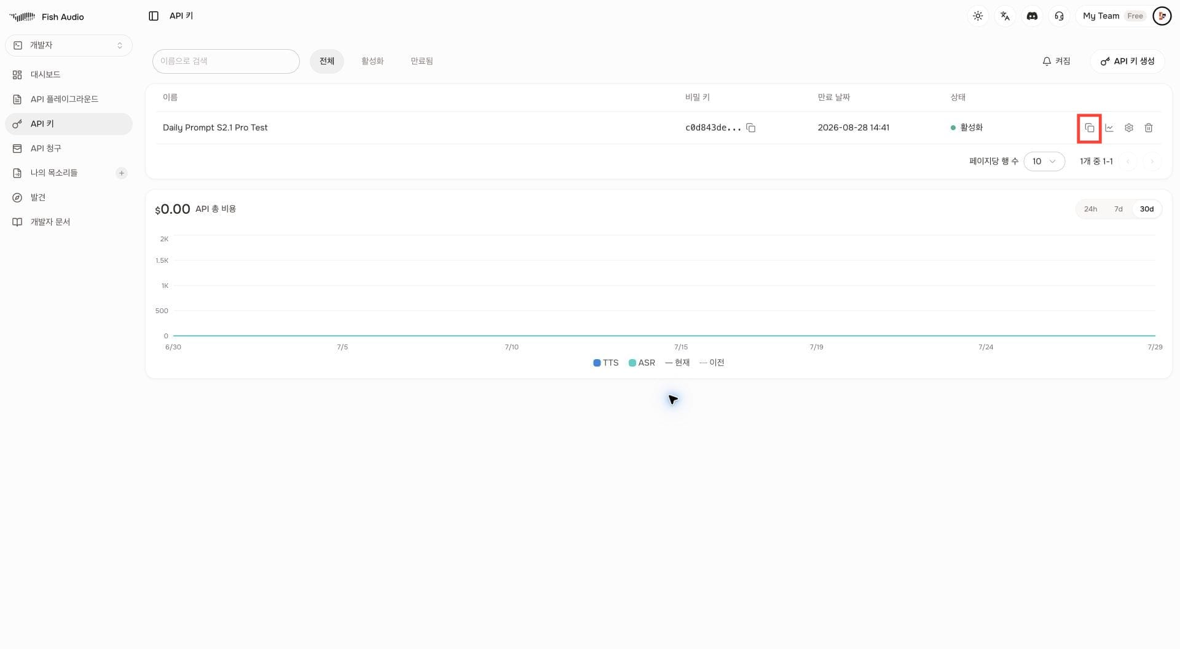Switch chart range to 7d

point(1118,209)
